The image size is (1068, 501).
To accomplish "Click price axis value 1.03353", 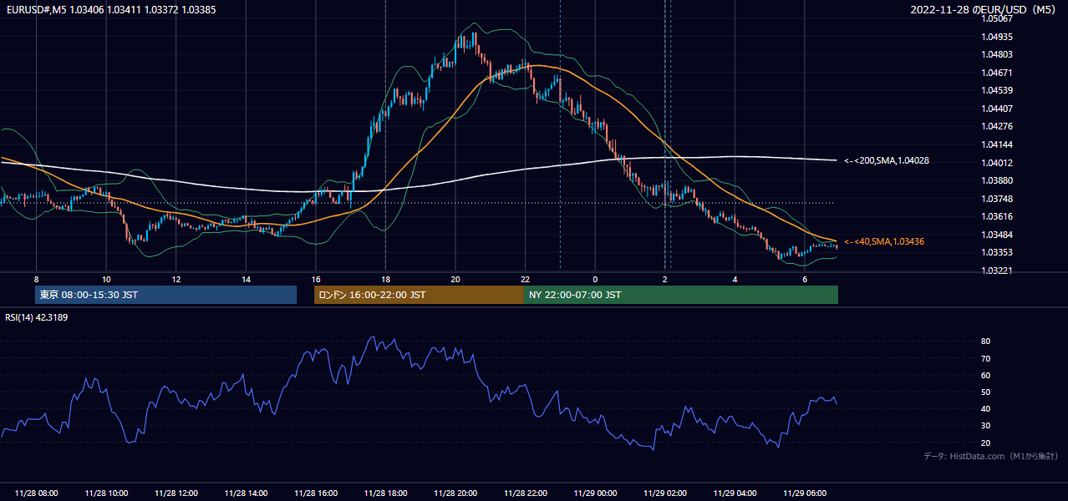I will 996,252.
